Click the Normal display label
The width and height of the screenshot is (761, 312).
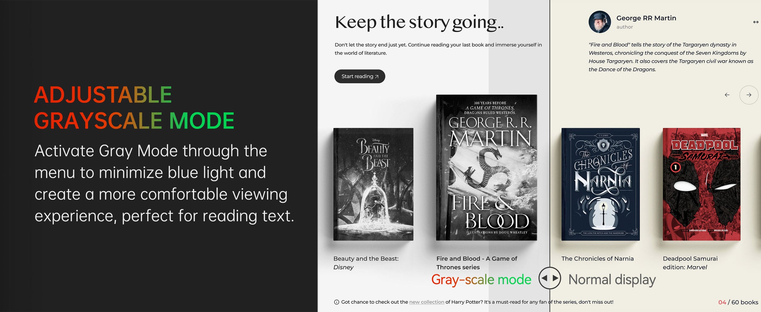612,280
